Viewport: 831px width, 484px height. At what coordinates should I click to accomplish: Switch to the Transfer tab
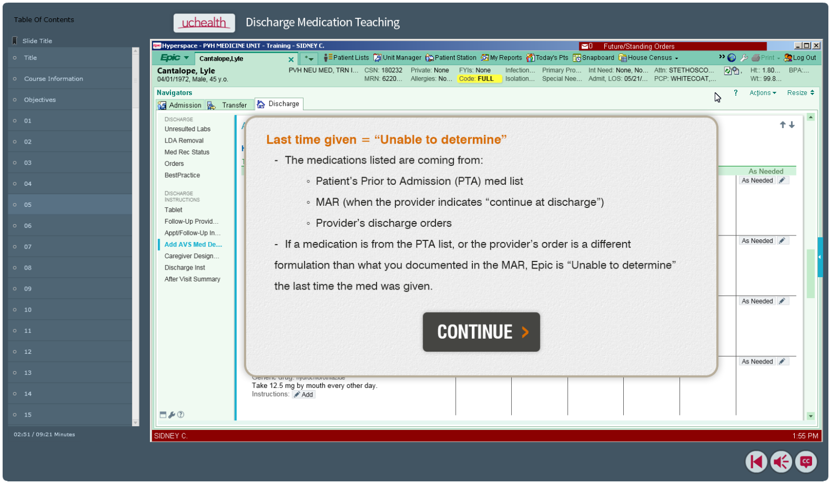[x=229, y=105]
